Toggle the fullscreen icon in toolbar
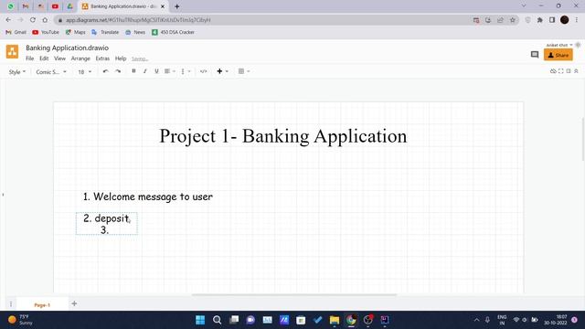The image size is (585, 329). 561,71
